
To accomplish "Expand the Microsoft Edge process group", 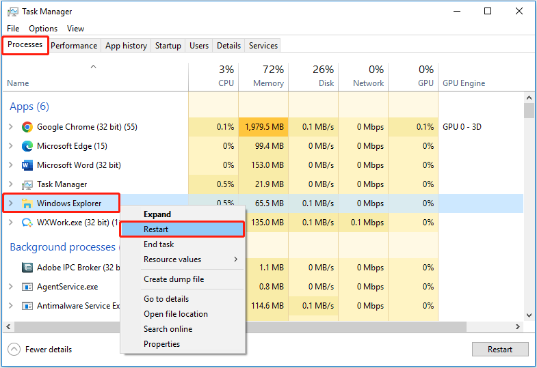I will (11, 146).
